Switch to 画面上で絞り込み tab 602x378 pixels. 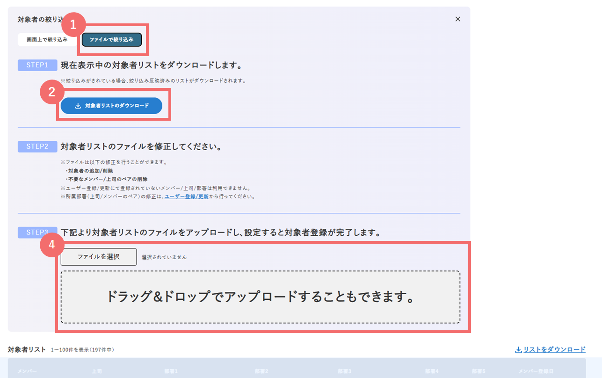[x=47, y=40]
